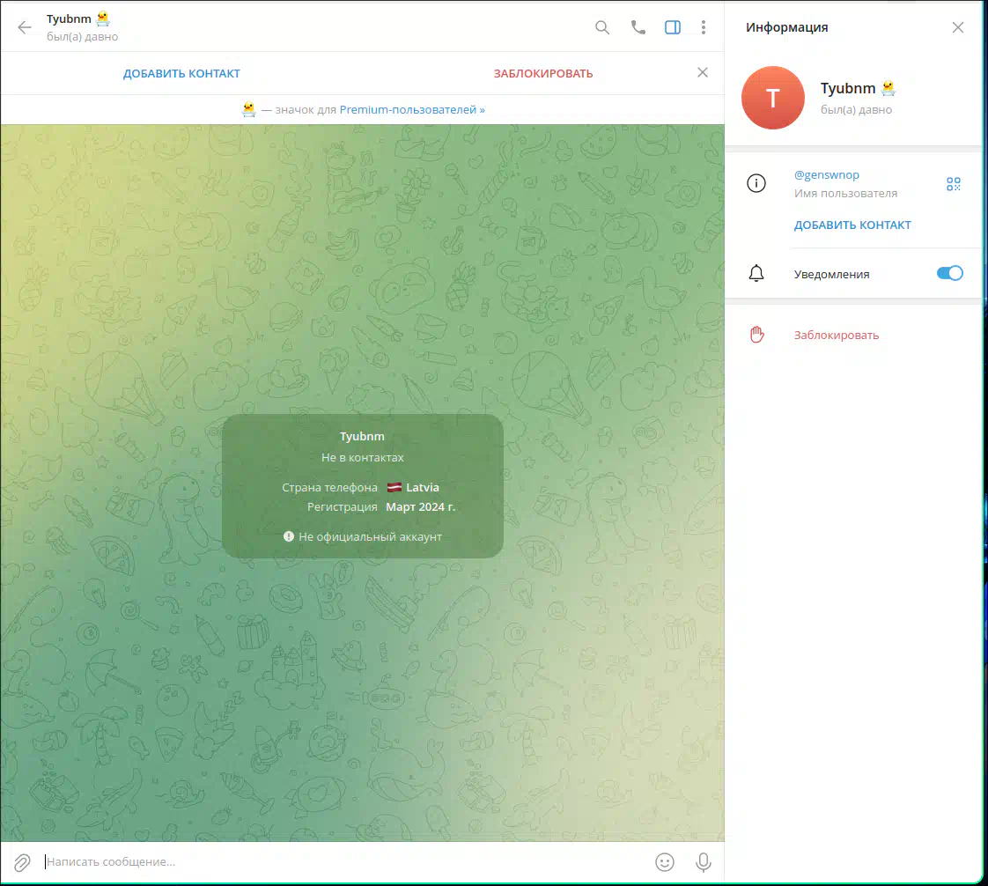Toggle the Уведомления switch off
Viewport: 988px width, 886px height.
tap(949, 273)
